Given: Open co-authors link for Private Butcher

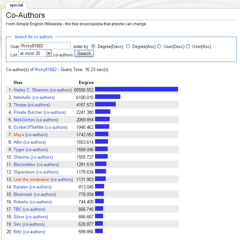Looking at the screenshot, I should [x=54, y=112].
